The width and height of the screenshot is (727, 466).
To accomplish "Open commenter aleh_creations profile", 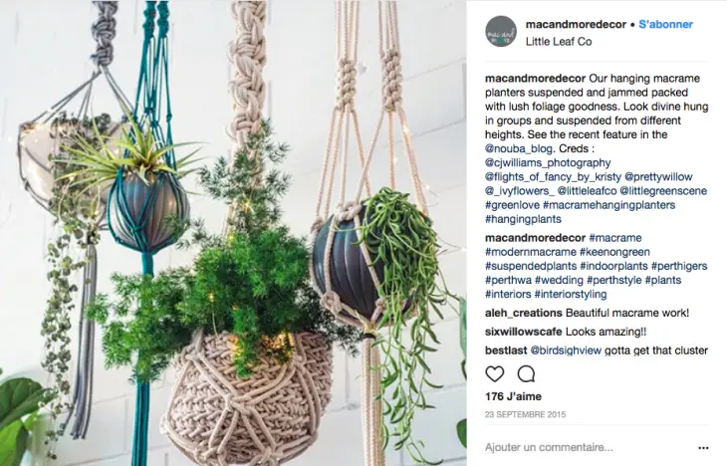I will click(x=524, y=313).
